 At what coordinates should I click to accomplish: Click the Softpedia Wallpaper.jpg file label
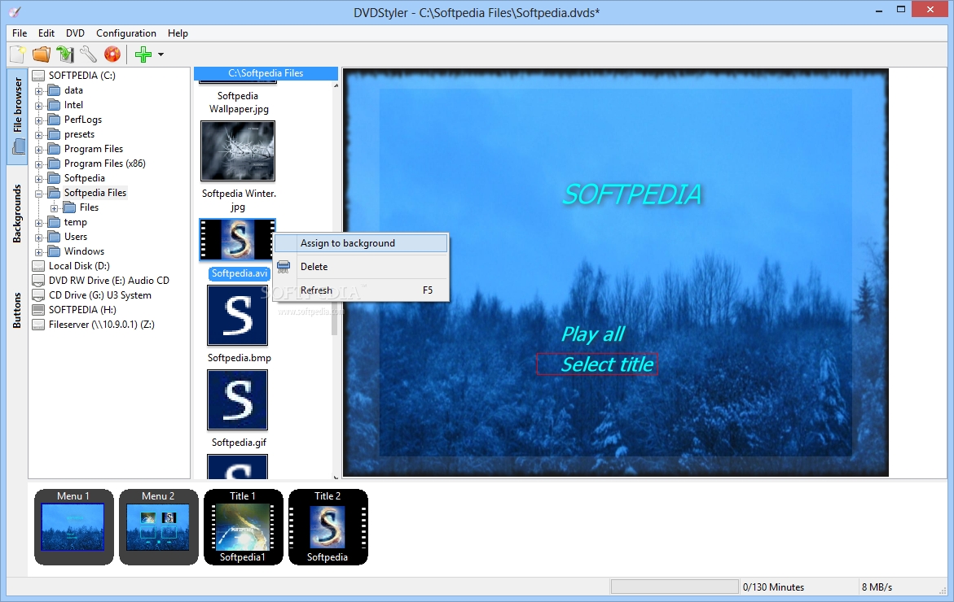(x=239, y=103)
